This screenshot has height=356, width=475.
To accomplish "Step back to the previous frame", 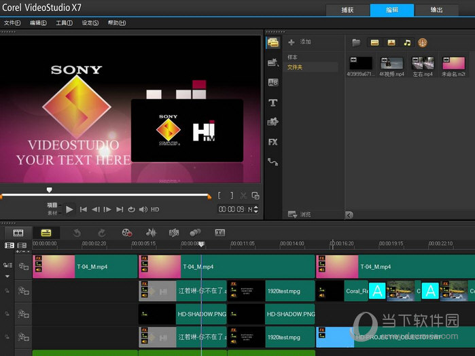I will pos(96,209).
